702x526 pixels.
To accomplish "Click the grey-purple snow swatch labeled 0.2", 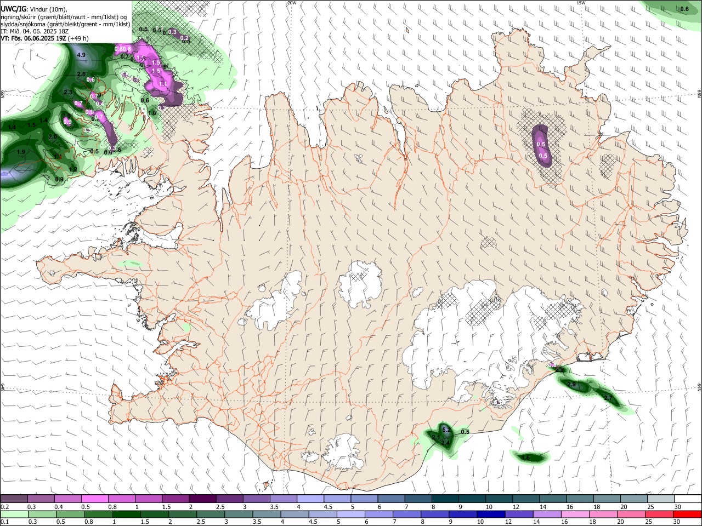I will click(14, 499).
